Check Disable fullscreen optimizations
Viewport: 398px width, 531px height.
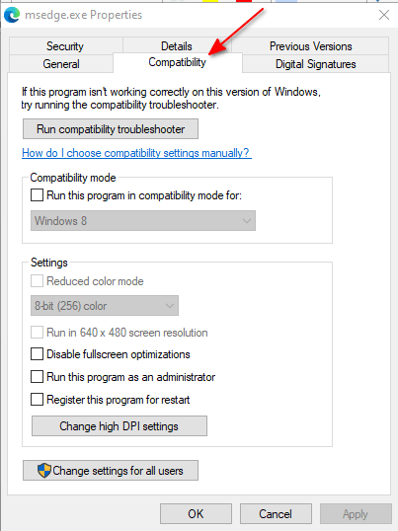(x=37, y=354)
